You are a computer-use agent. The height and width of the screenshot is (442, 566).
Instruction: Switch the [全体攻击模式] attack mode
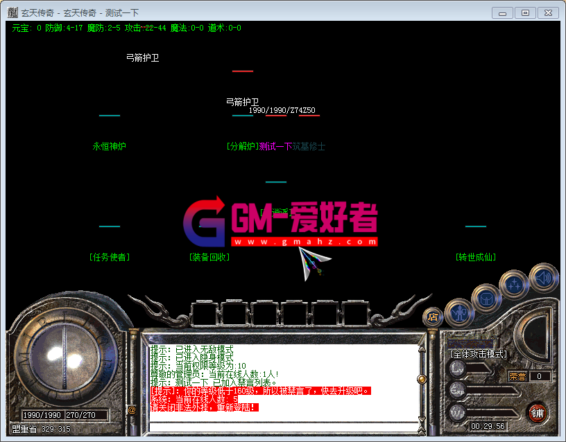(479, 354)
